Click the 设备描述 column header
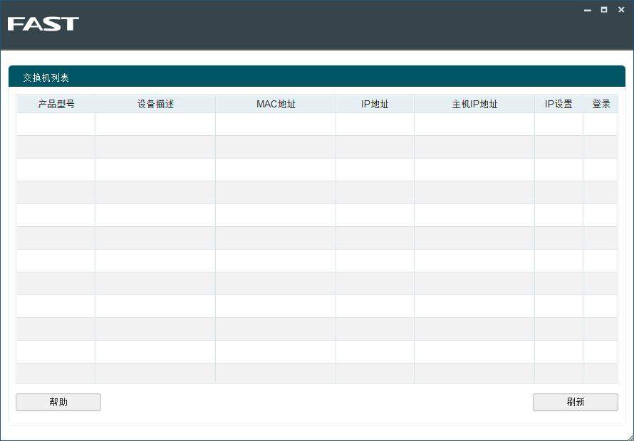The width and height of the screenshot is (634, 441). click(155, 103)
